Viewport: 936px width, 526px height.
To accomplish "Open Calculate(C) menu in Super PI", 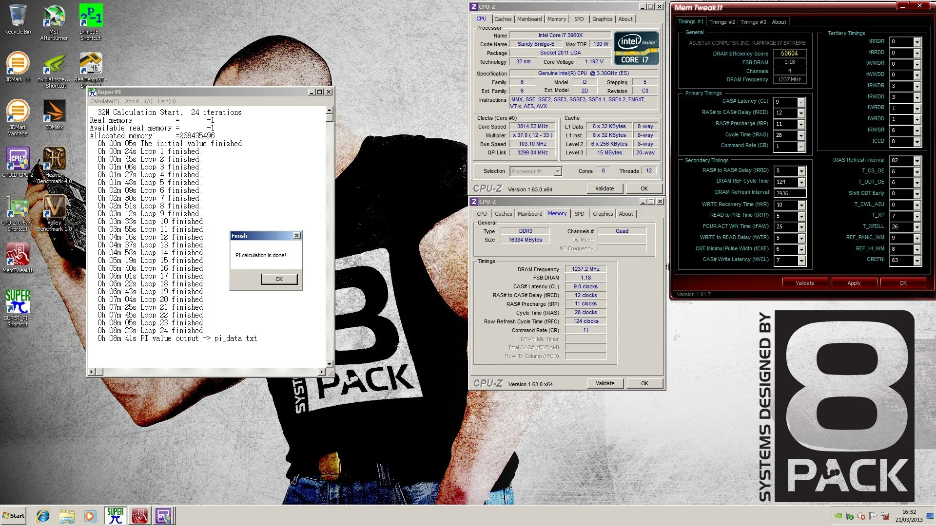I will point(104,101).
